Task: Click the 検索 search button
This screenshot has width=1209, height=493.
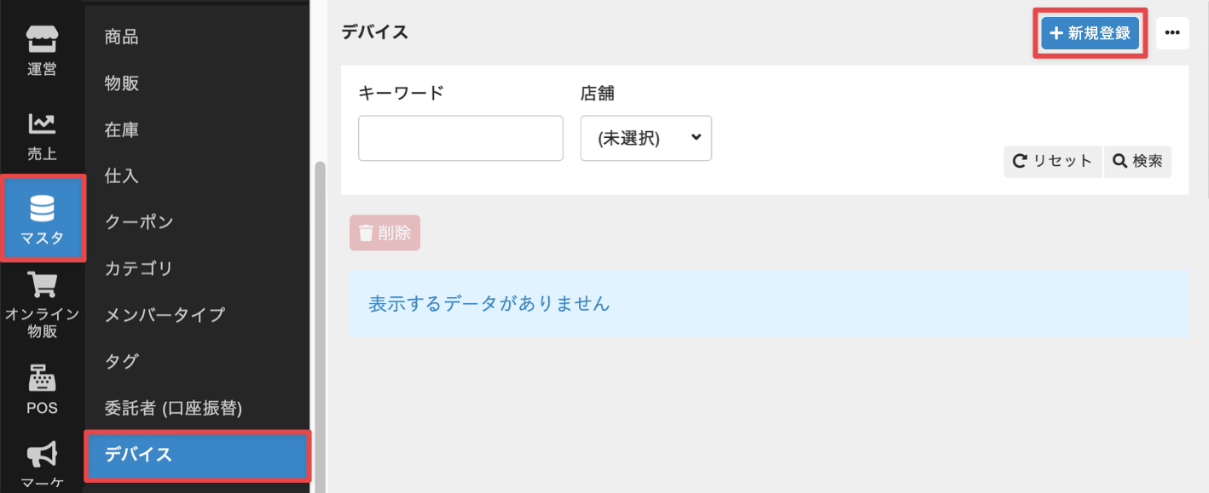Action: (1137, 161)
